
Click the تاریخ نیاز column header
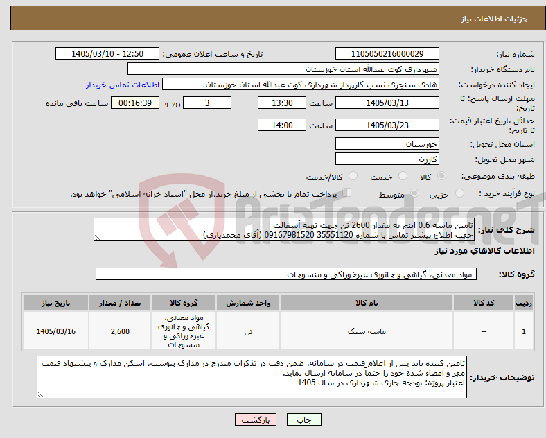click(x=55, y=303)
